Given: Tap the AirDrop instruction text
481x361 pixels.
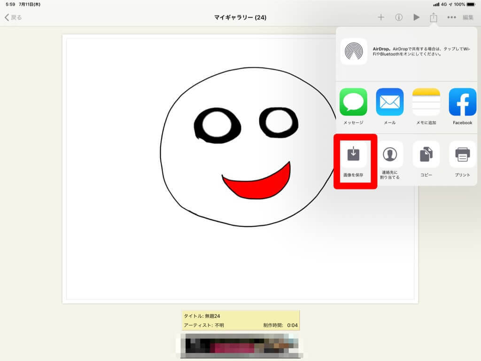Looking at the screenshot, I should [x=421, y=51].
